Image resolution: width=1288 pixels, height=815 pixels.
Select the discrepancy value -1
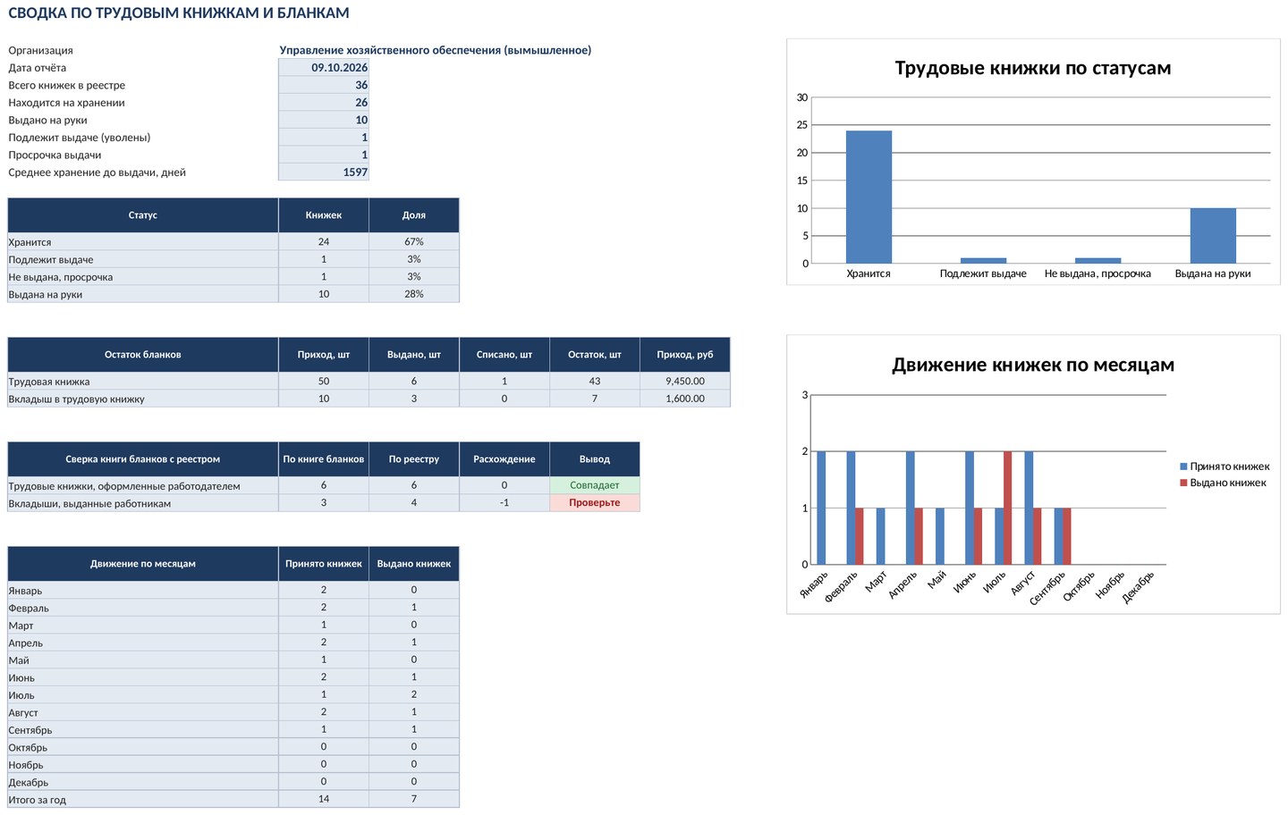pos(504,503)
